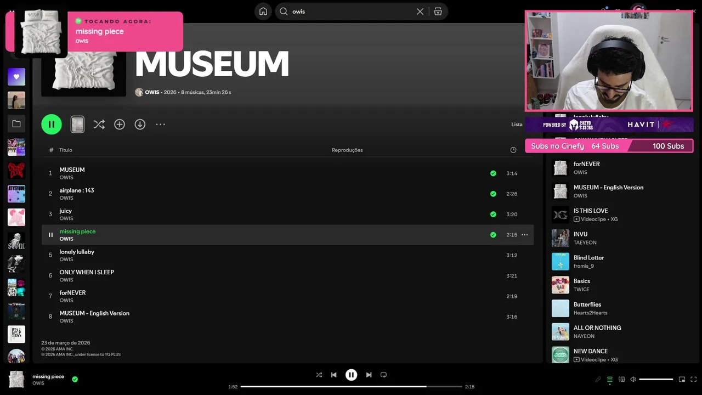The image size is (702, 395).
Task: Toggle saved checkmark on MUSEUM track 1
Action: [493, 173]
